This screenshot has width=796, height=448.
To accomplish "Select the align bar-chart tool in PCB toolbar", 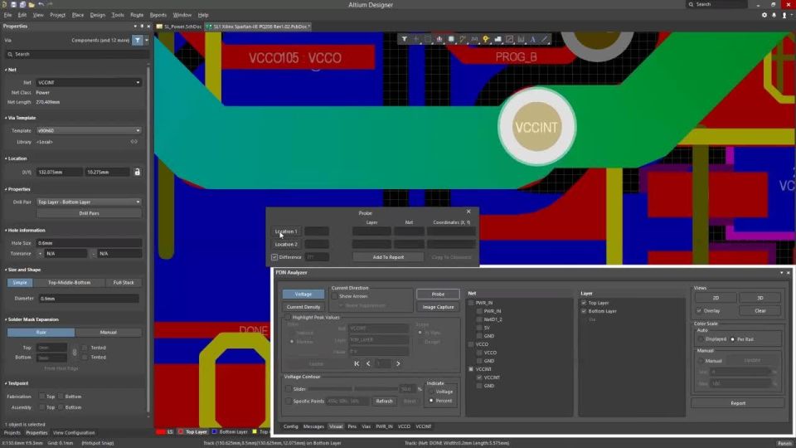I will click(x=439, y=39).
